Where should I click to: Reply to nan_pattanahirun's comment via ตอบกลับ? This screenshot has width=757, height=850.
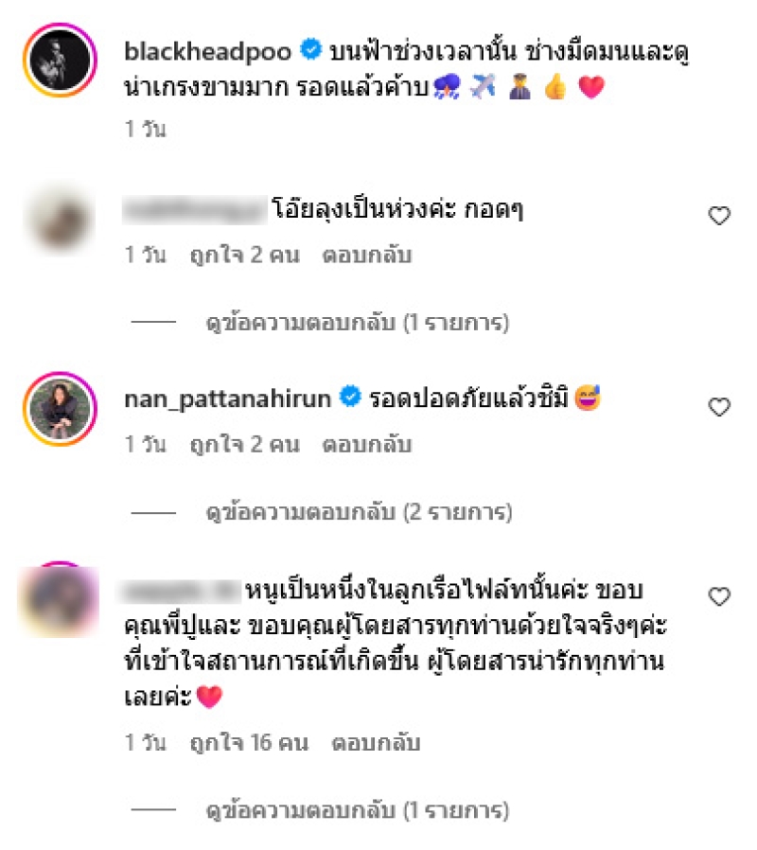click(367, 445)
